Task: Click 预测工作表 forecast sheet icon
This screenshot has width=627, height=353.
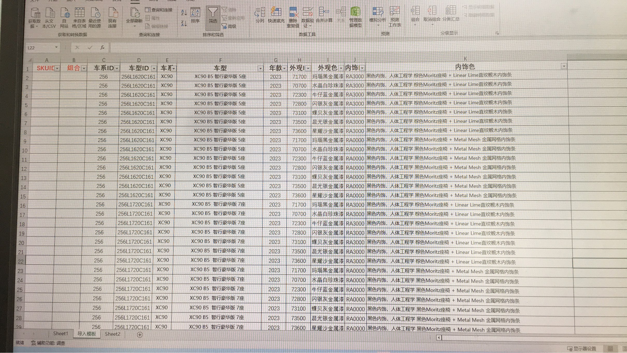Action: pyautogui.click(x=395, y=17)
